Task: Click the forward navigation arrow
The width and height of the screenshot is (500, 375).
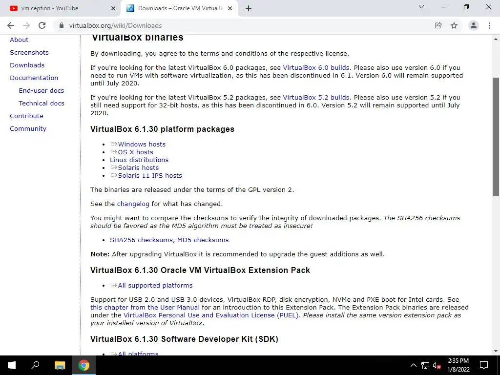Action: click(26, 25)
